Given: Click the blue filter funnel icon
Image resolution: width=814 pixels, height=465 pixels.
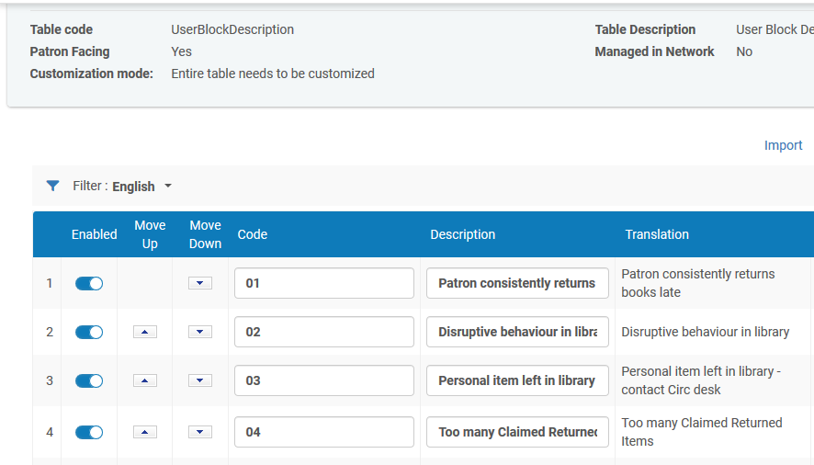Looking at the screenshot, I should pyautogui.click(x=53, y=186).
